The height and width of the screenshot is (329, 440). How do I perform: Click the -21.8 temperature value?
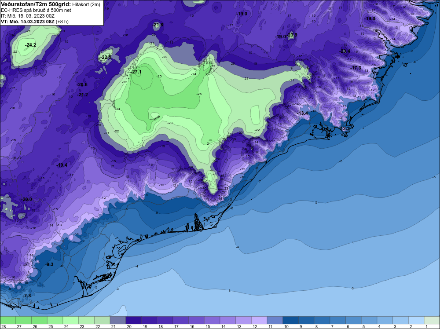[158, 25]
